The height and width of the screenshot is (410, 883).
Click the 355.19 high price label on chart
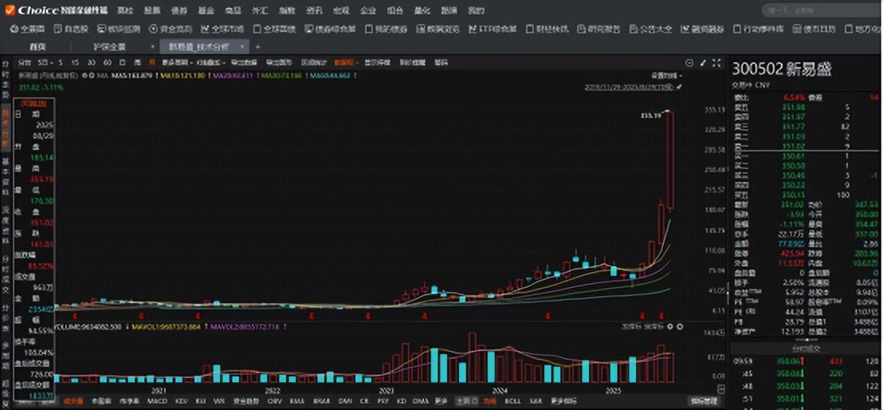(649, 115)
